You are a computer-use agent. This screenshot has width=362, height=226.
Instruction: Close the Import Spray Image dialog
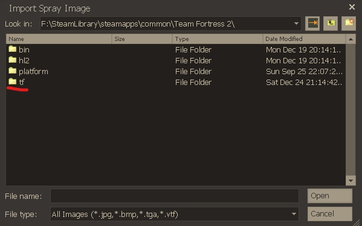[352, 7]
